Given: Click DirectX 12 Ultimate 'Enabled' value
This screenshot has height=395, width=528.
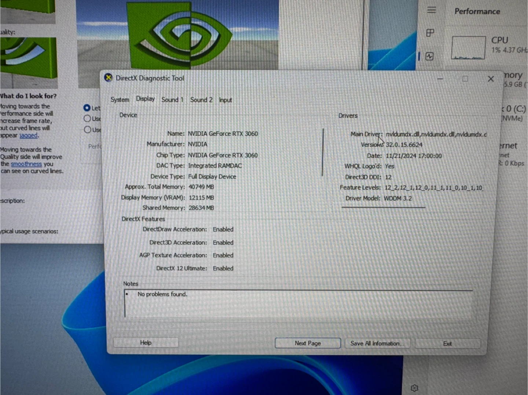Looking at the screenshot, I should (x=223, y=268).
